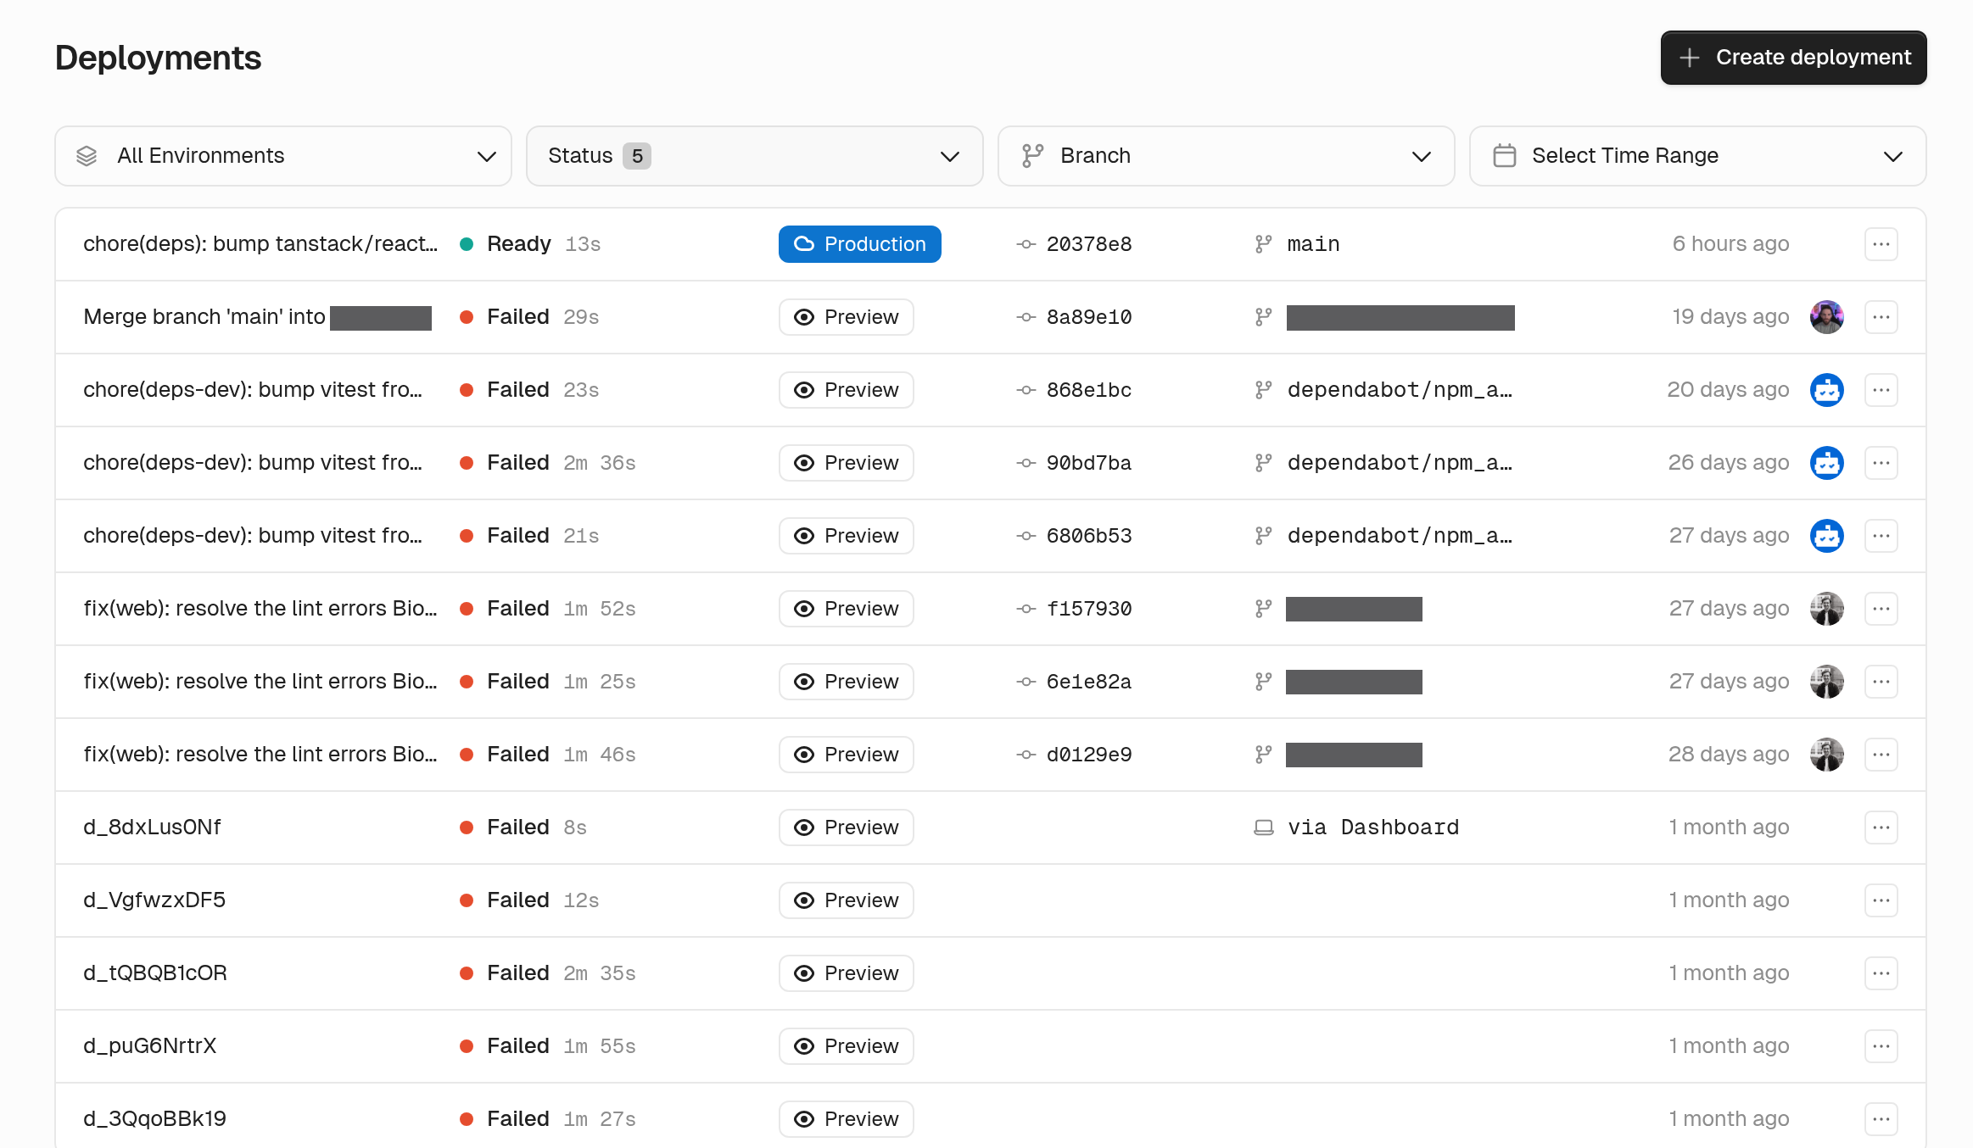
Task: Click the laptop icon beside via Dashboard
Action: coord(1263,828)
